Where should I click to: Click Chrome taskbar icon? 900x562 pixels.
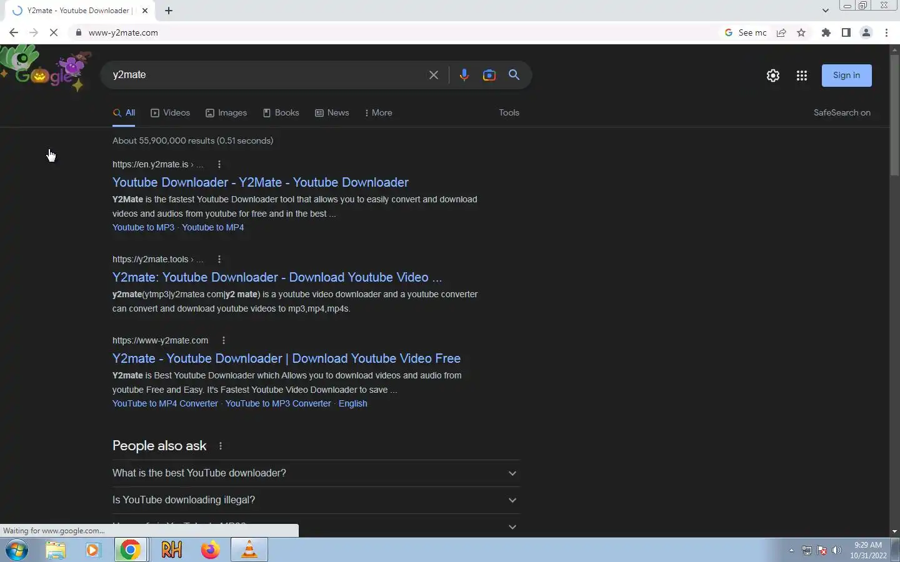click(131, 550)
